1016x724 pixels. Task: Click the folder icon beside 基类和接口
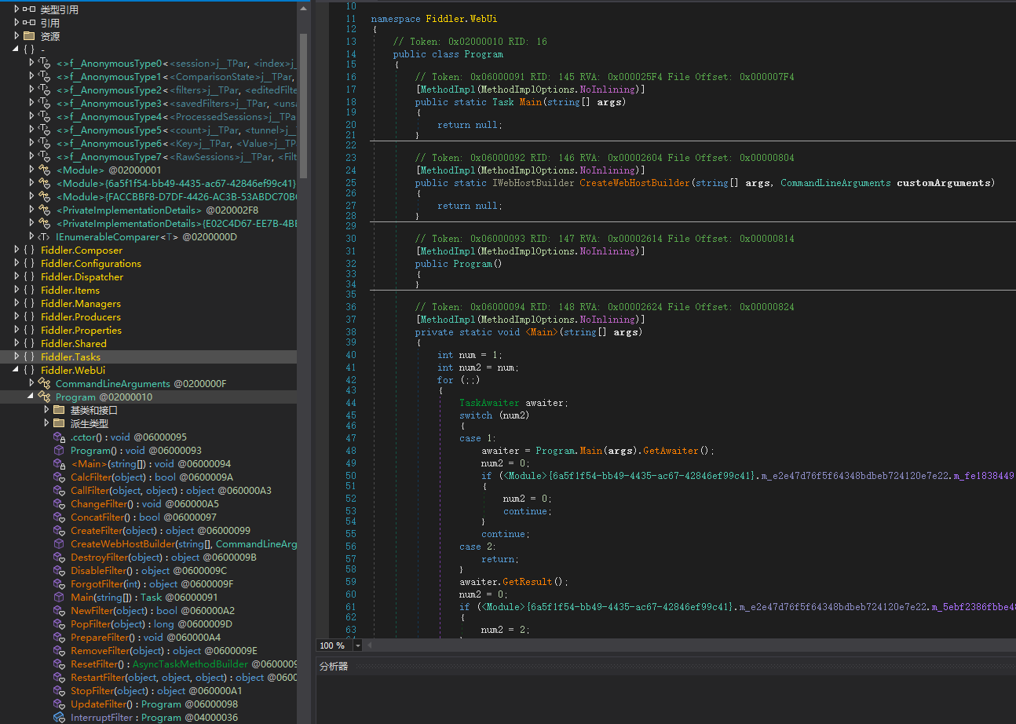coord(59,410)
